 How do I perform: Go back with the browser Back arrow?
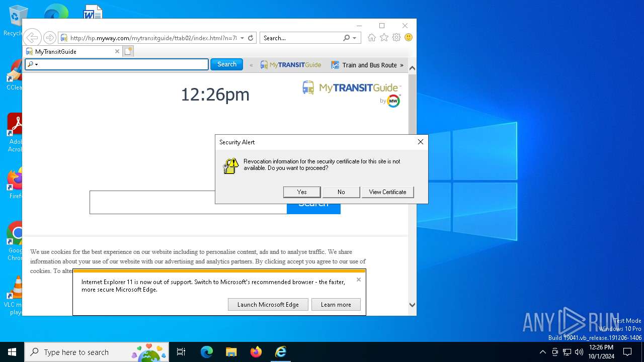coord(32,38)
